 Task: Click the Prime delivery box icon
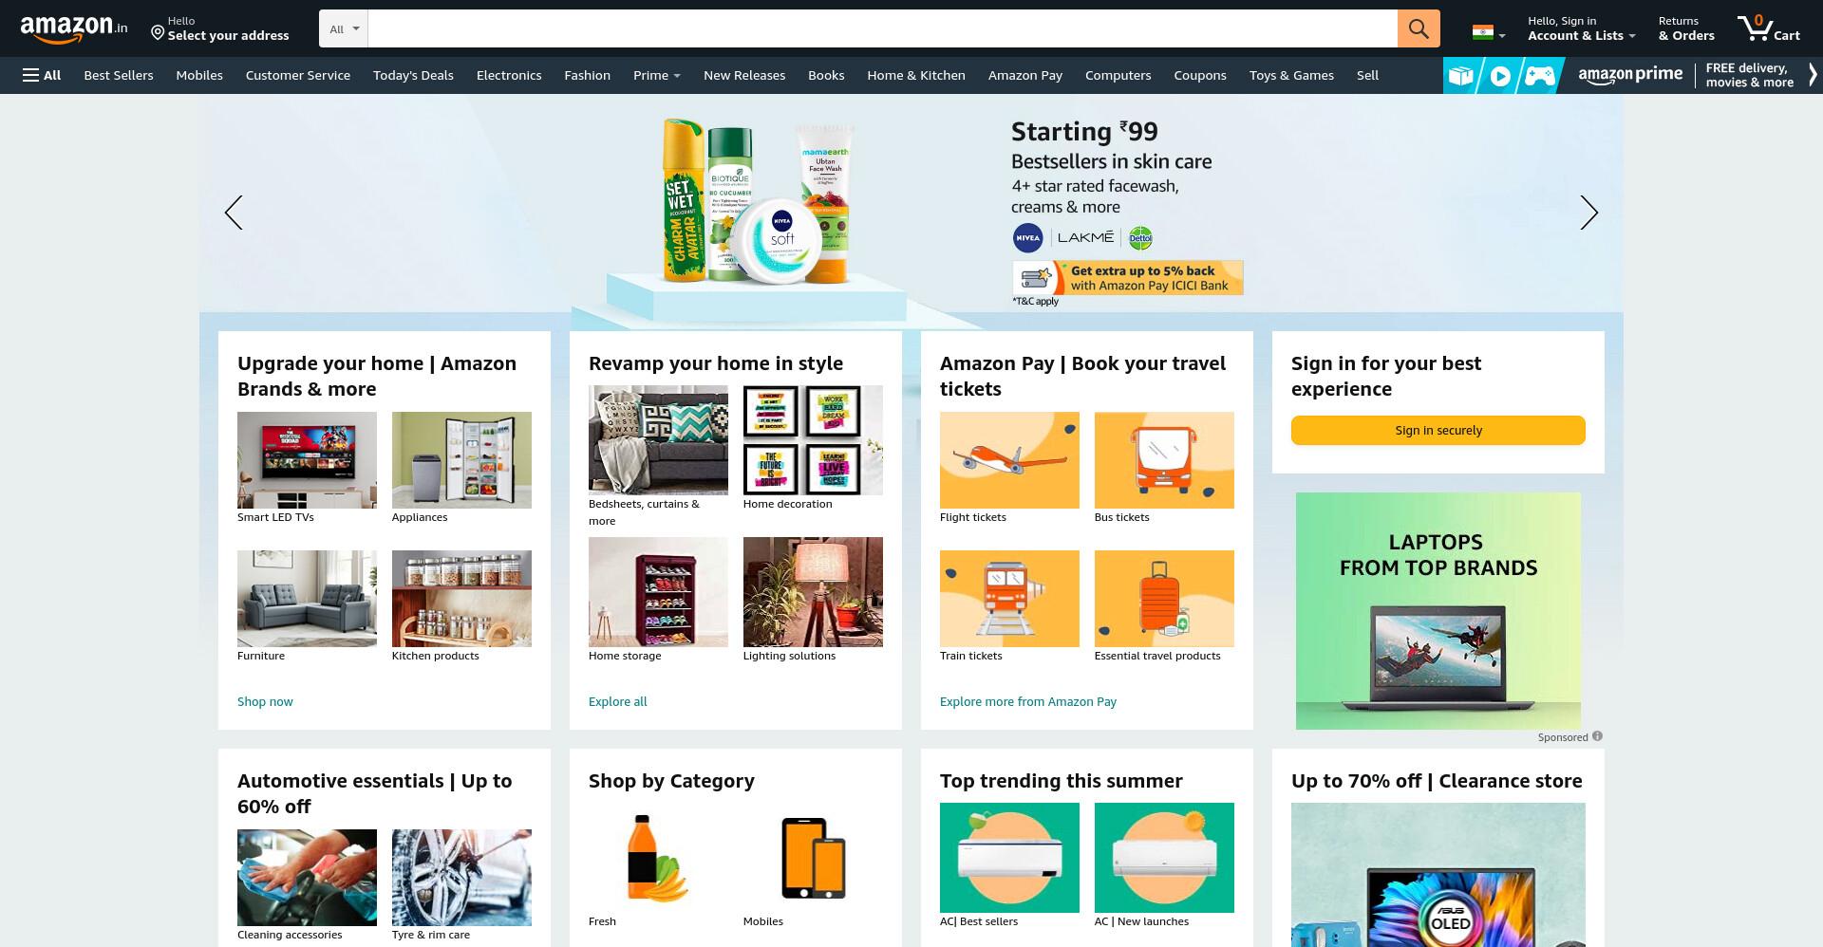coord(1461,75)
